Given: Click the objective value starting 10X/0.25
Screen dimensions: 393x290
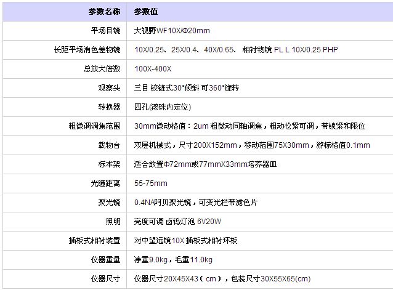Looking at the screenshot, I should tap(236, 50).
